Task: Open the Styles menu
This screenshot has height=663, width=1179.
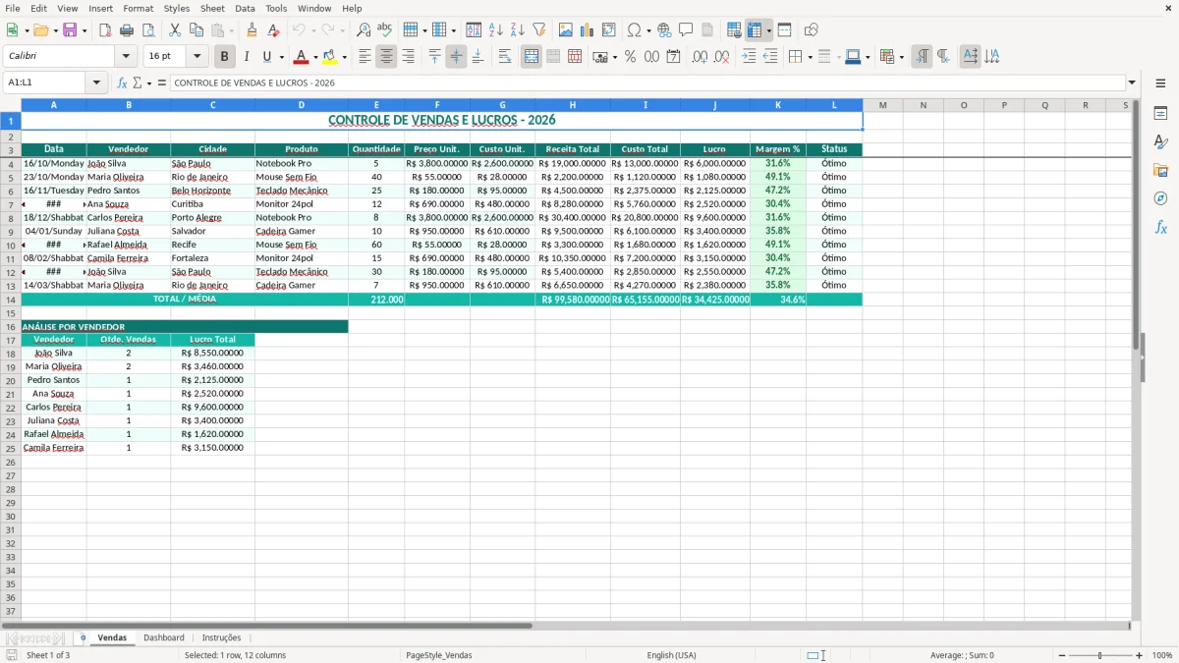Action: 177,8
